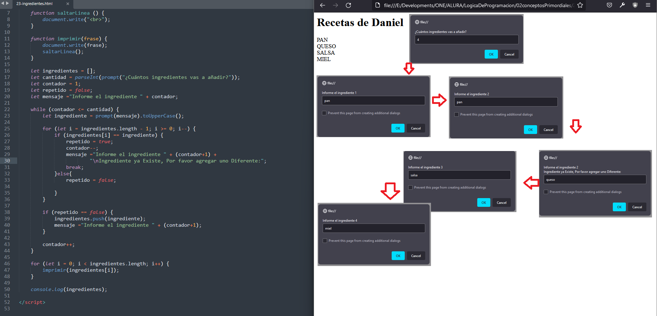The height and width of the screenshot is (316, 657).
Task: Open the shield extension icon in the browser toolbar
Action: tap(635, 5)
